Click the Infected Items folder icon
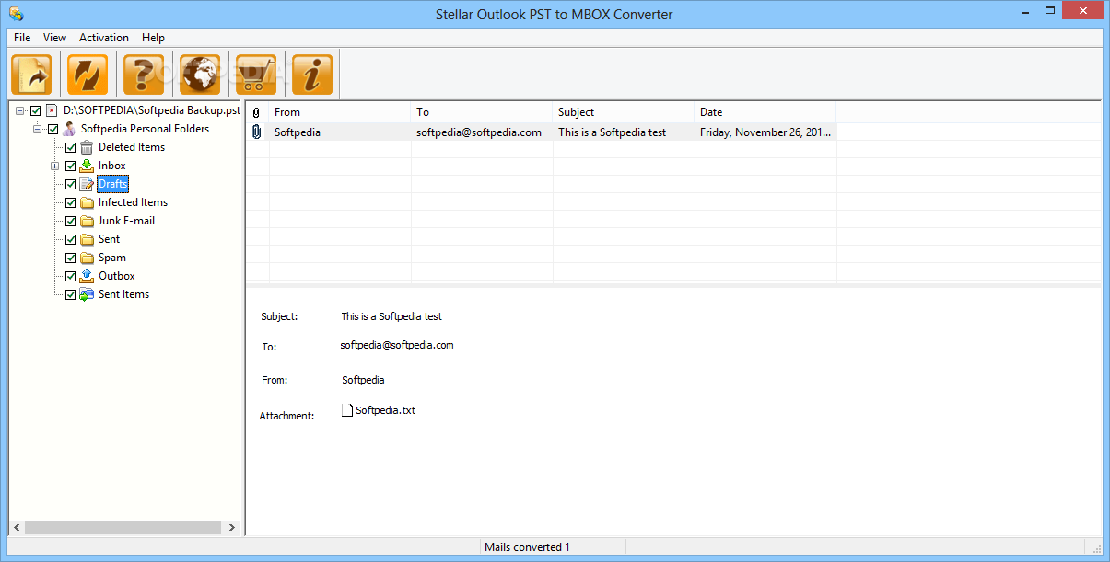 (x=87, y=202)
